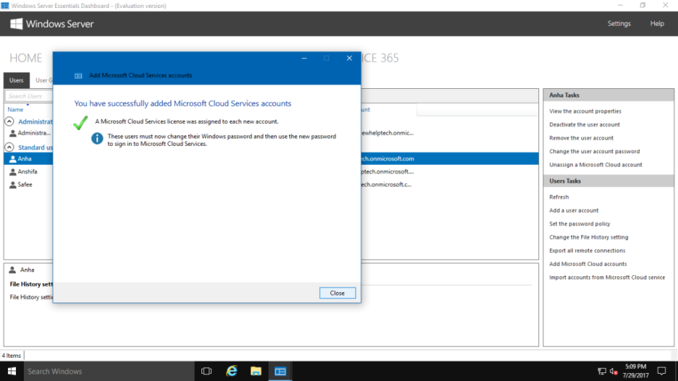
Task: Click Remove the user account
Action: point(581,138)
